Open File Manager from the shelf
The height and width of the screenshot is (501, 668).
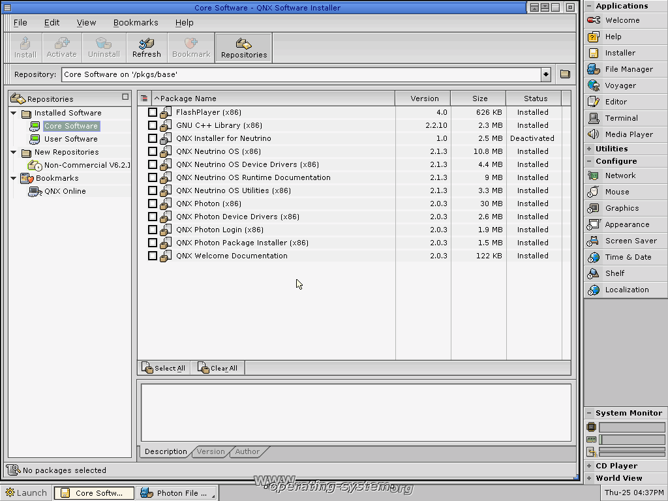[626, 69]
